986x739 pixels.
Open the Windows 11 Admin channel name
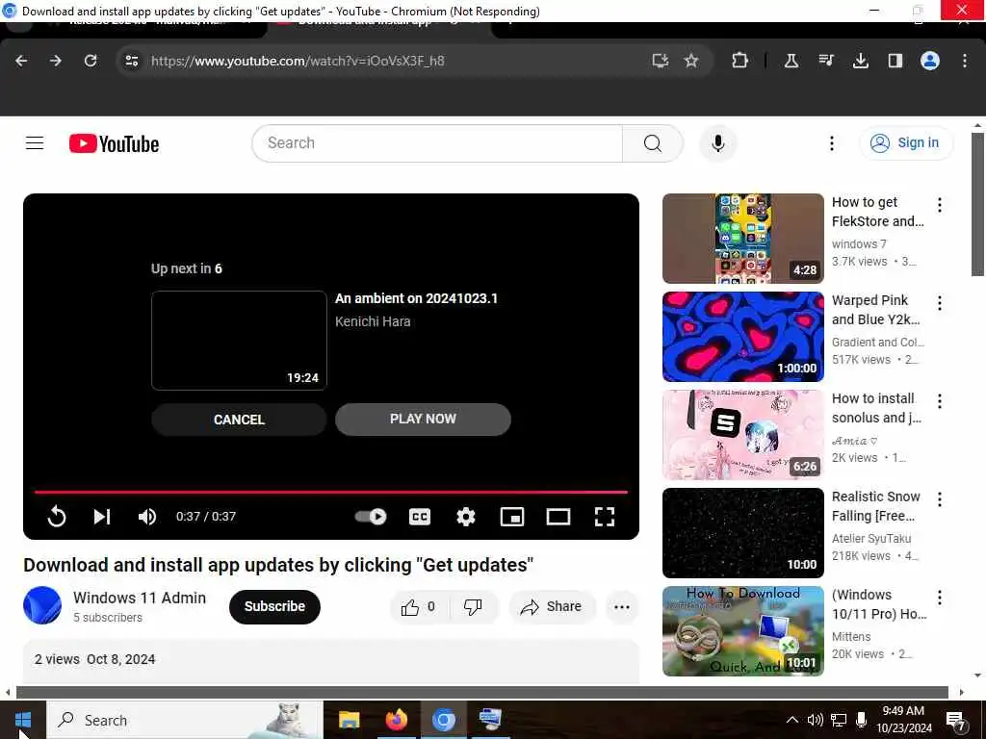[139, 598]
